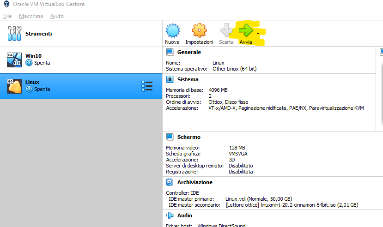Screen dimensions: 383x227
Task: Click the Linux Spenta power icon
Action: 29,89
